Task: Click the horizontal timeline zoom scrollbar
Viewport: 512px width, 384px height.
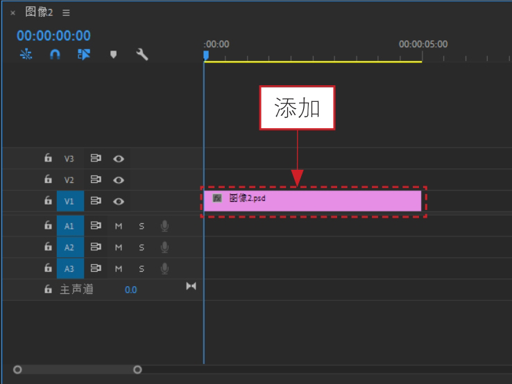Action: [x=78, y=369]
